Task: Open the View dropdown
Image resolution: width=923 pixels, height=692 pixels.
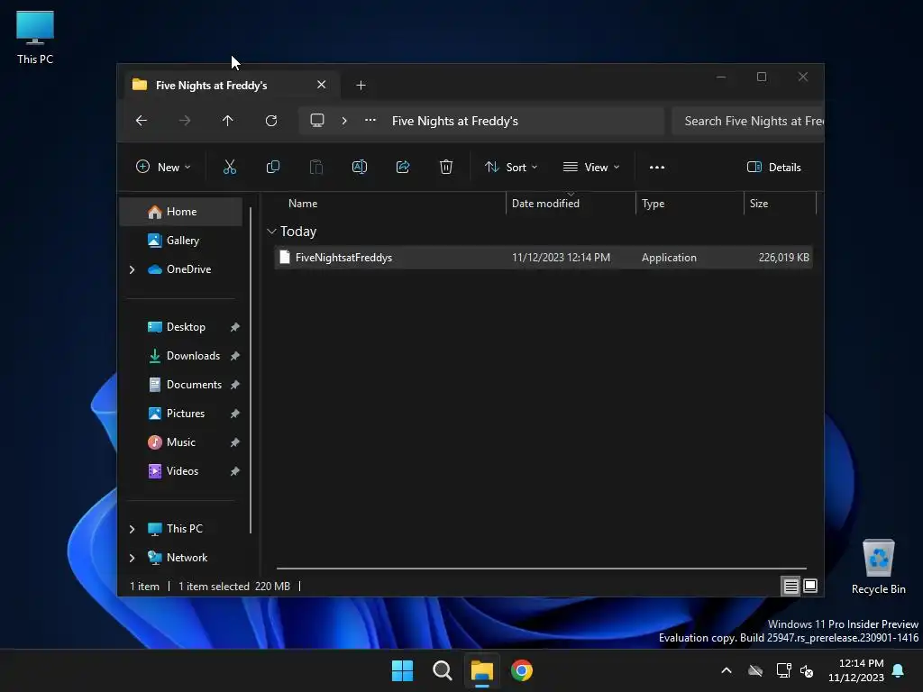Action: point(591,167)
